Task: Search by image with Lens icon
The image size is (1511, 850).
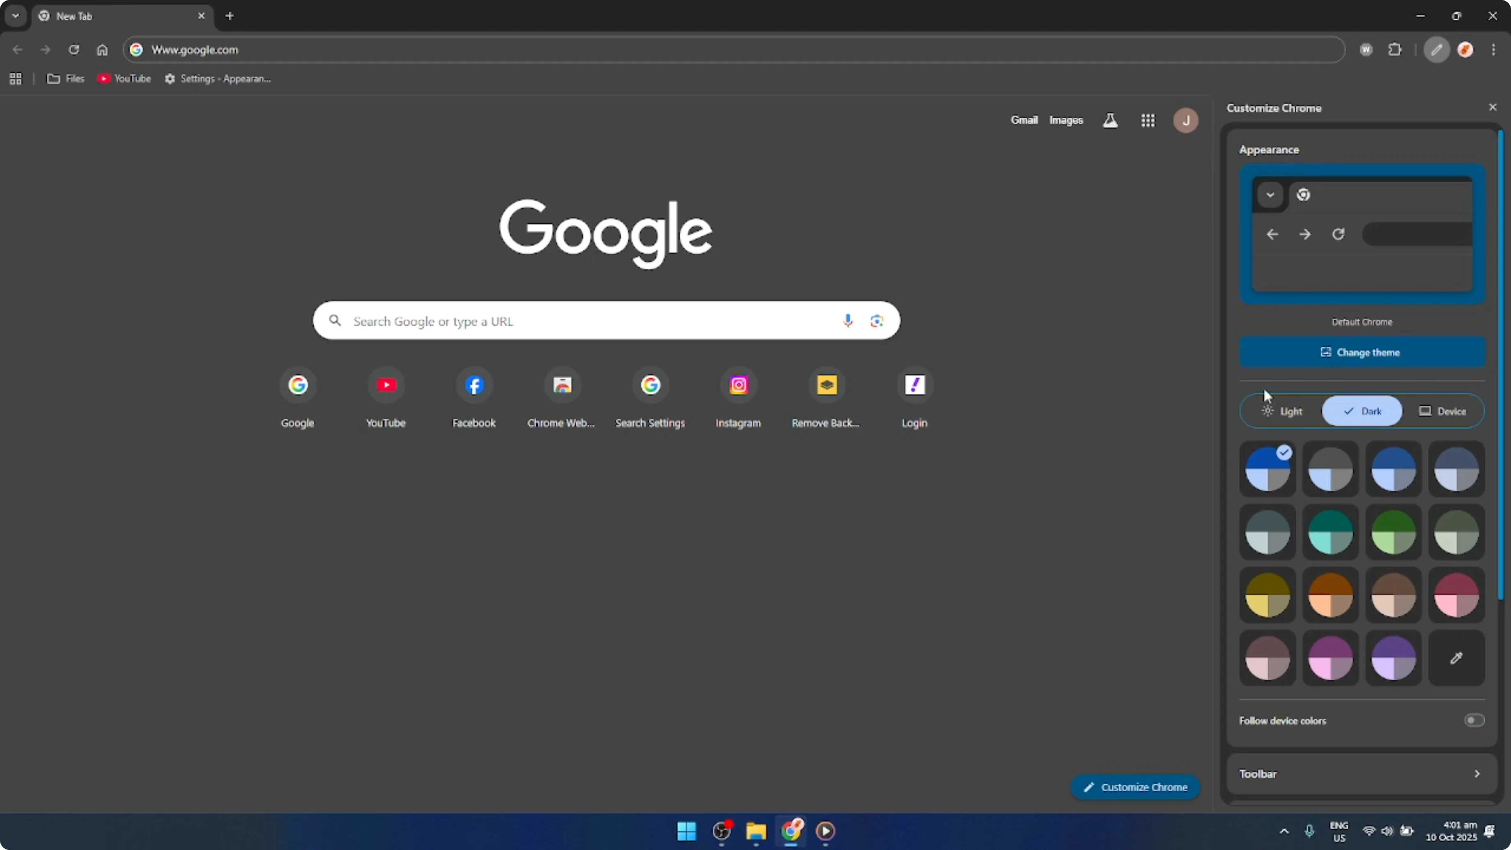Action: coord(876,321)
